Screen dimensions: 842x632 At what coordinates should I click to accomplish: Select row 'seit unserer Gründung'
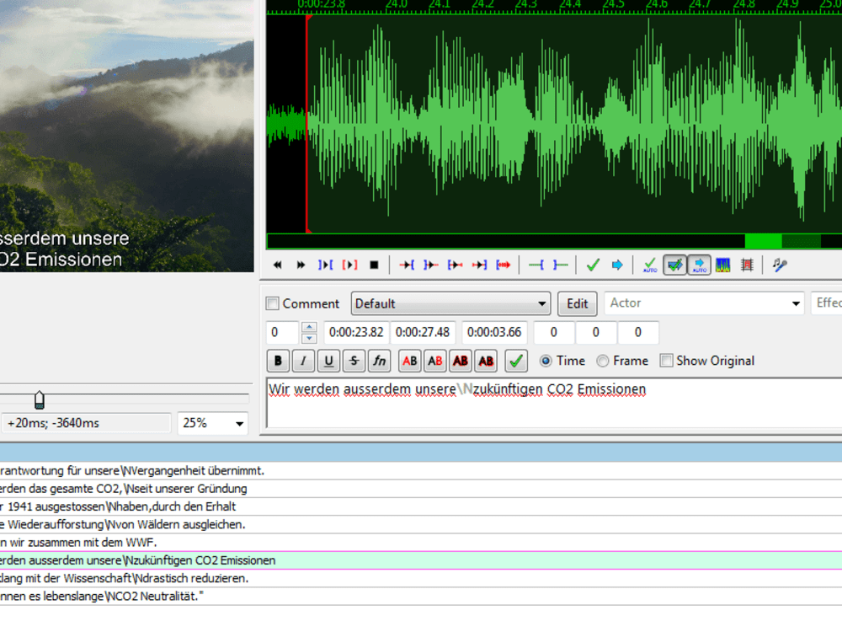[421, 489]
